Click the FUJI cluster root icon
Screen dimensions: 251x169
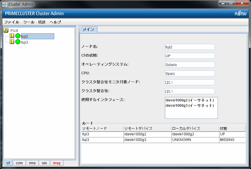[x=6, y=30]
